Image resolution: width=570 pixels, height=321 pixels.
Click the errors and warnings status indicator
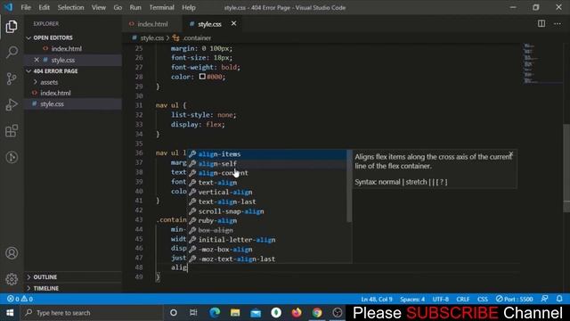click(x=20, y=299)
